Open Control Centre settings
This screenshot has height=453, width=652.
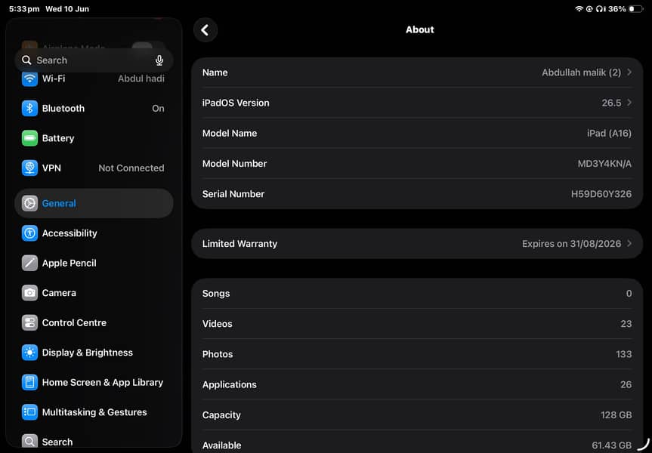click(x=94, y=323)
